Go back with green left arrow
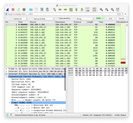The image size is (133, 123). 60,10
